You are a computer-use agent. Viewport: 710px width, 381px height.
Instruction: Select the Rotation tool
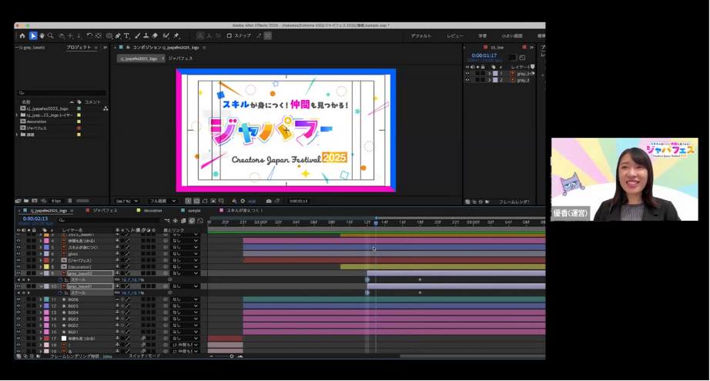pyautogui.click(x=89, y=35)
